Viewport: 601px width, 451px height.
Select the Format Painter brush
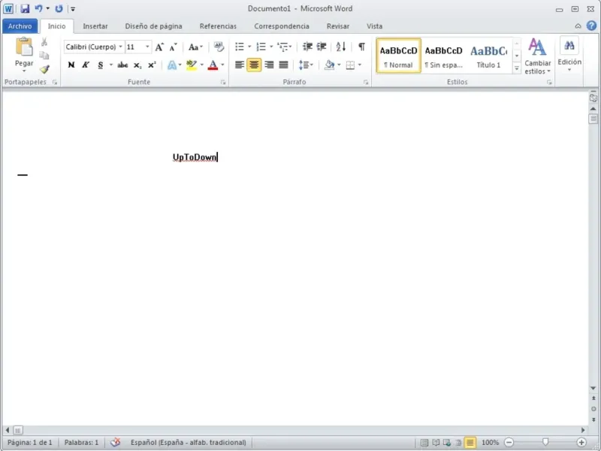coord(44,69)
